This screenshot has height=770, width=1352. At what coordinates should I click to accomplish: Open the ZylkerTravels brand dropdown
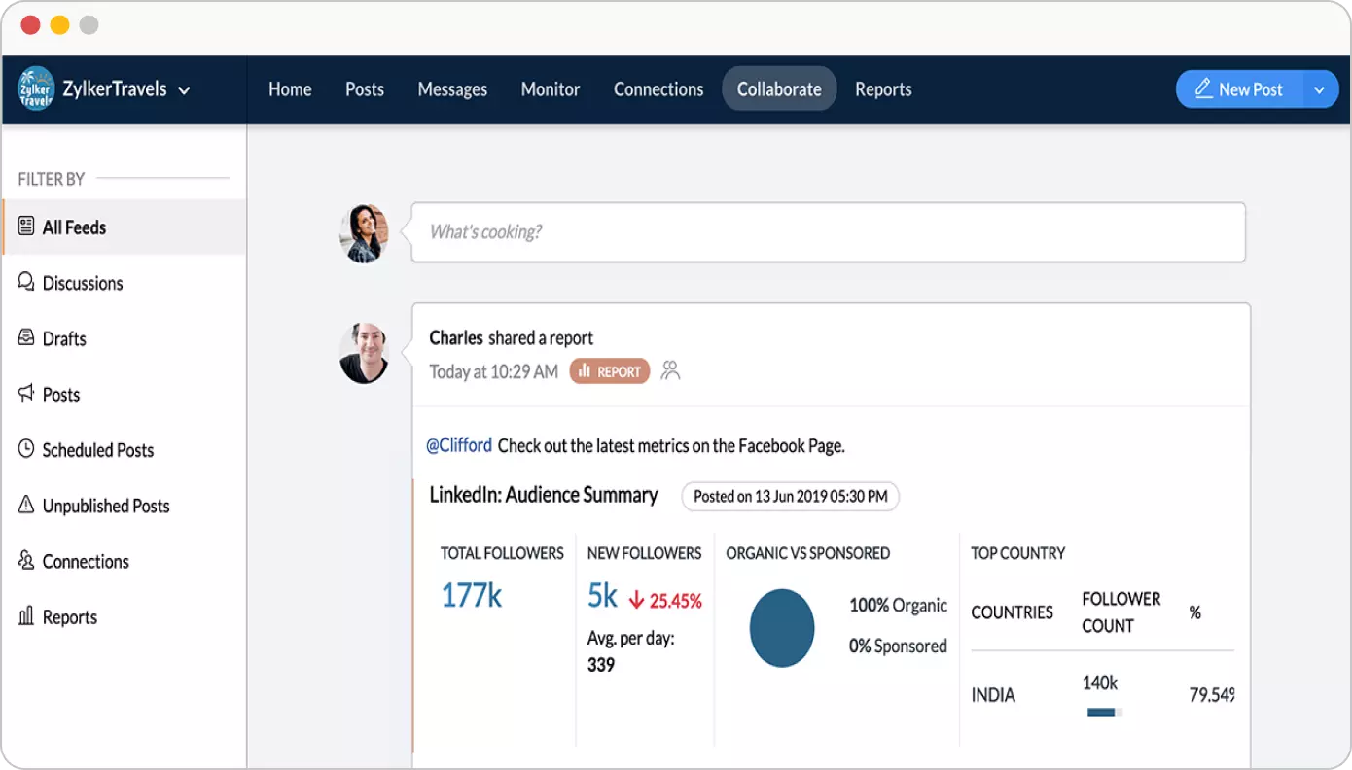184,90
